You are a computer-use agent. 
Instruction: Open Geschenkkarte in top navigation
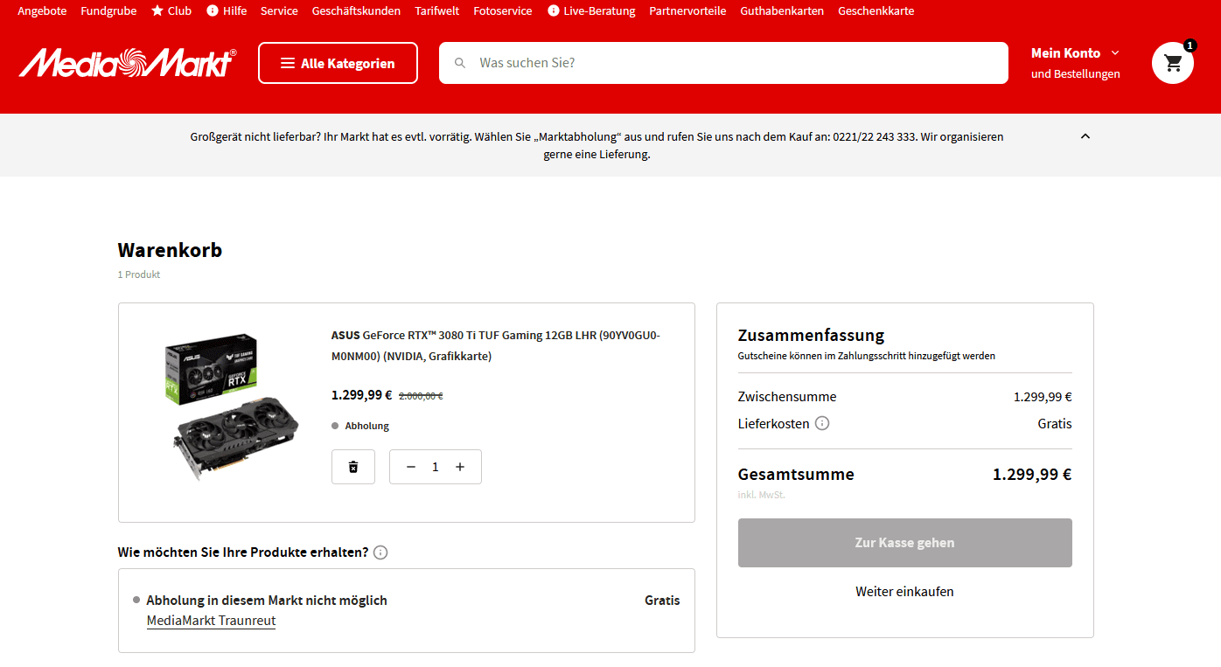click(876, 11)
